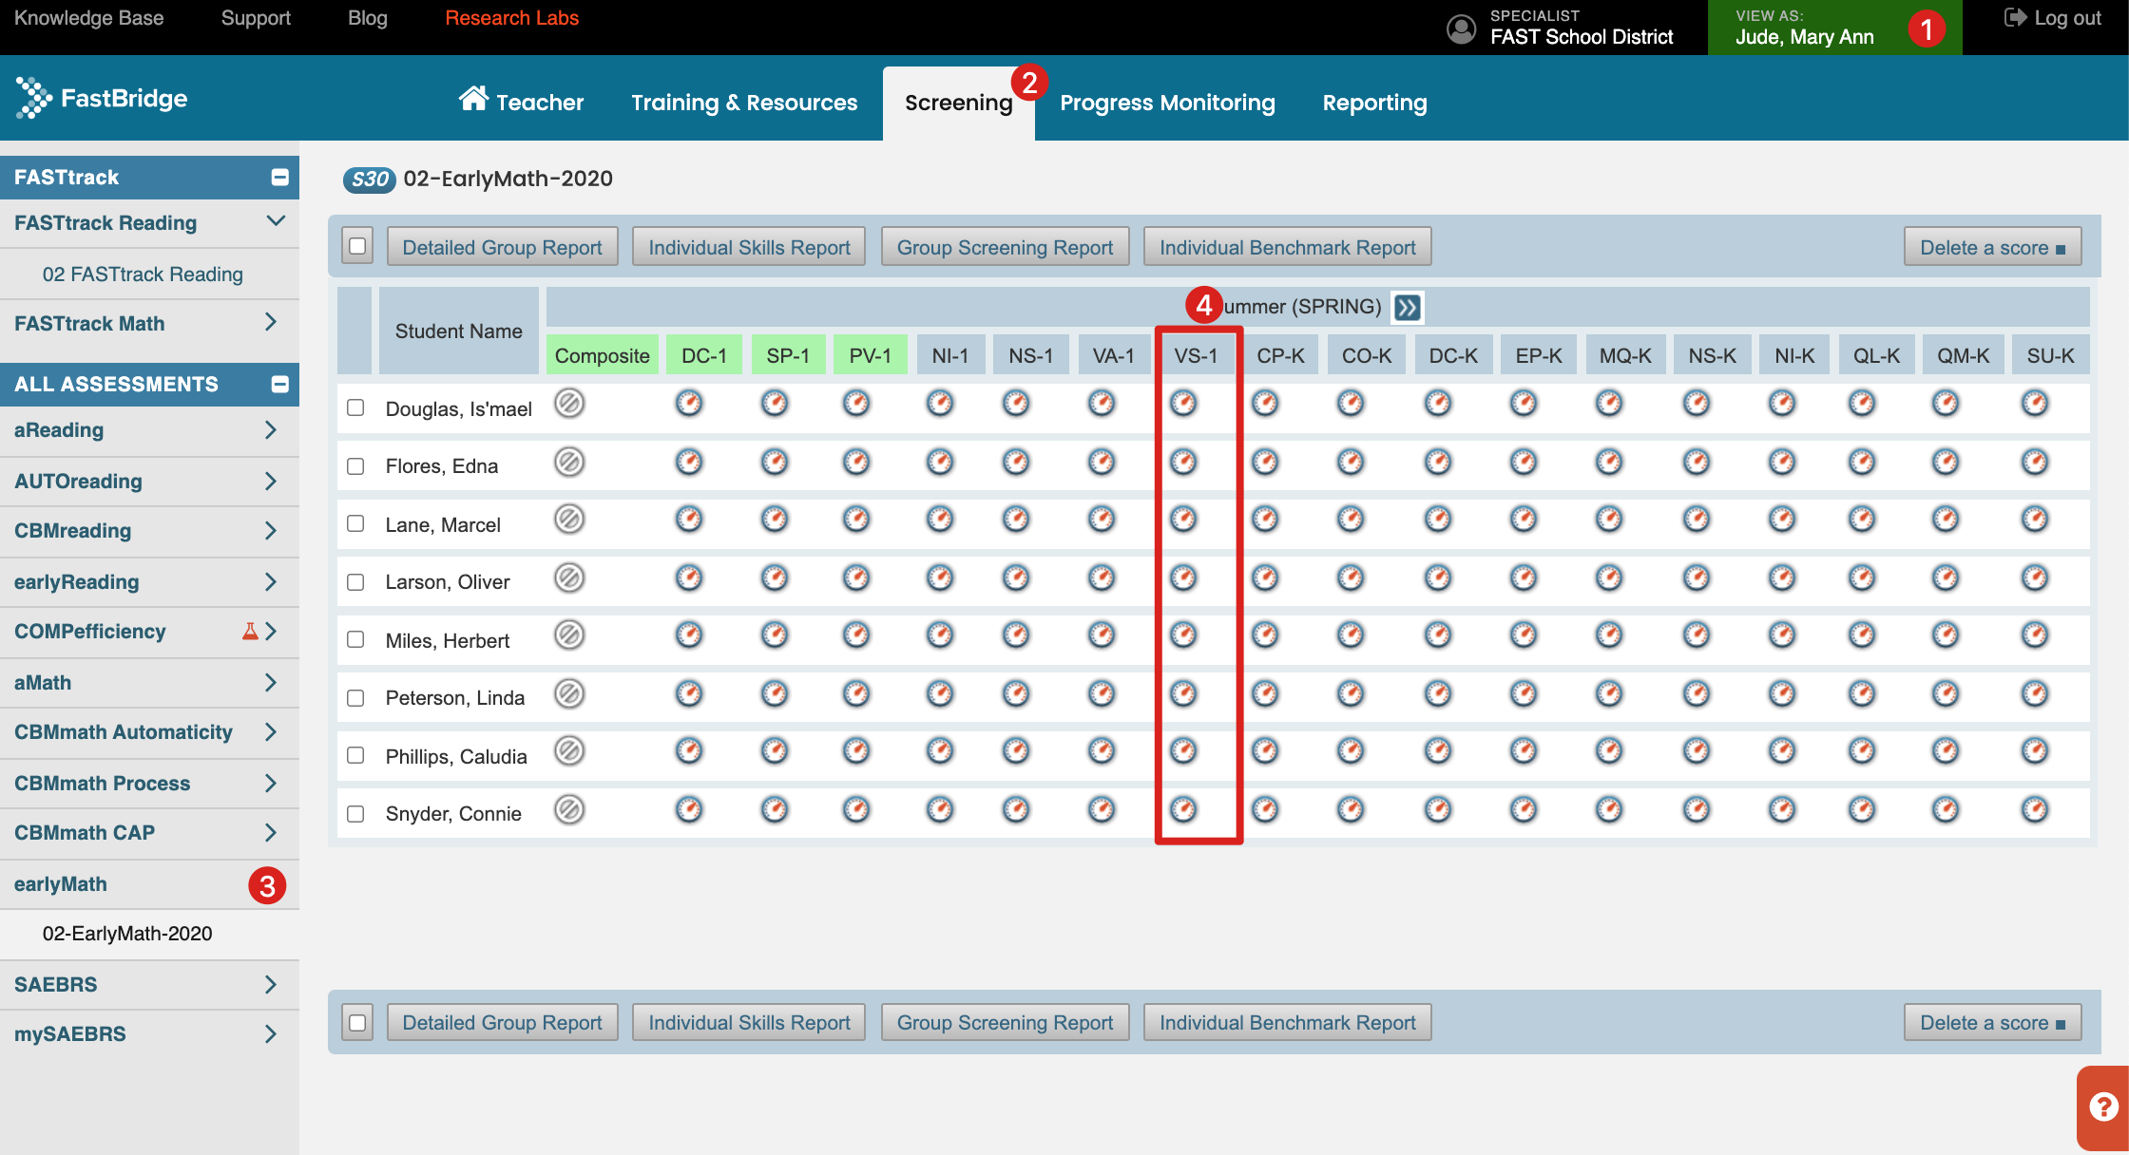Tick the checkbox for Lane, Marcel

(355, 523)
